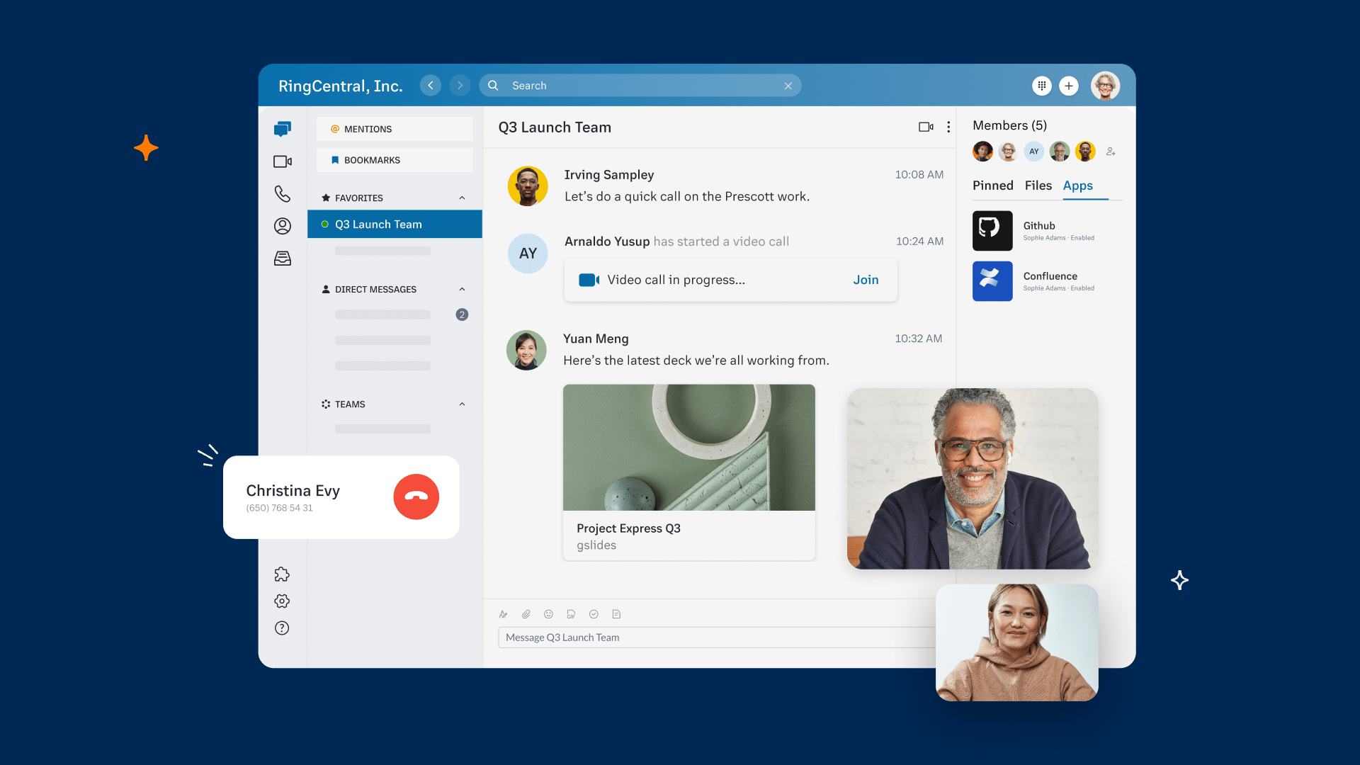Image resolution: width=1360 pixels, height=765 pixels.
Task: Start a video call in the Q3 Launch Team header
Action: point(925,127)
